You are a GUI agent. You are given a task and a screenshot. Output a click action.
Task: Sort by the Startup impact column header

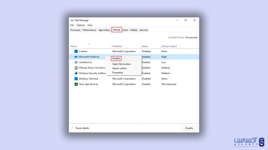pyautogui.click(x=169, y=46)
